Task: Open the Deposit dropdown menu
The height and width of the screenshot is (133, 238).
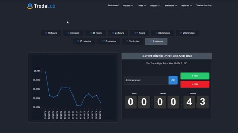Action: pos(155,6)
